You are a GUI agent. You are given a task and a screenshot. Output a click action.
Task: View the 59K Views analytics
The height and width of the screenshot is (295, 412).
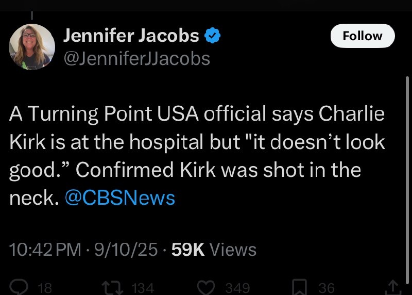212,250
